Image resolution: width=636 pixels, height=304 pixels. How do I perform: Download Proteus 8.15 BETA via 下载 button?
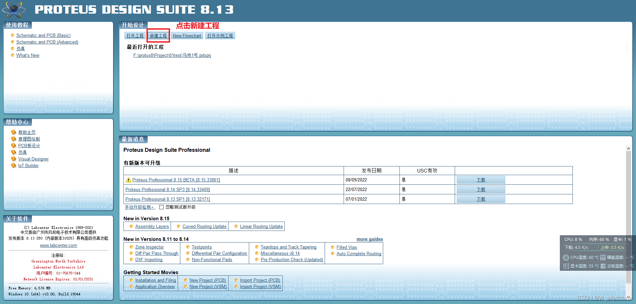481,180
